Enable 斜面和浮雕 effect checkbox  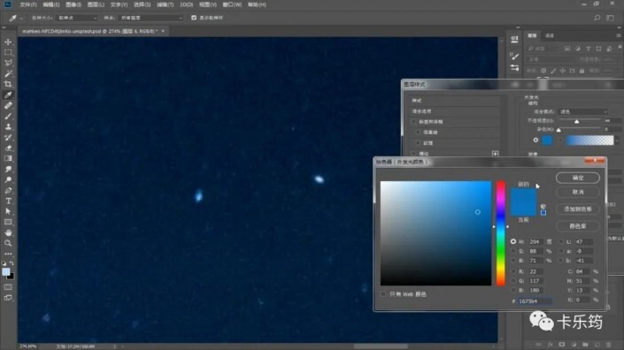pos(413,122)
